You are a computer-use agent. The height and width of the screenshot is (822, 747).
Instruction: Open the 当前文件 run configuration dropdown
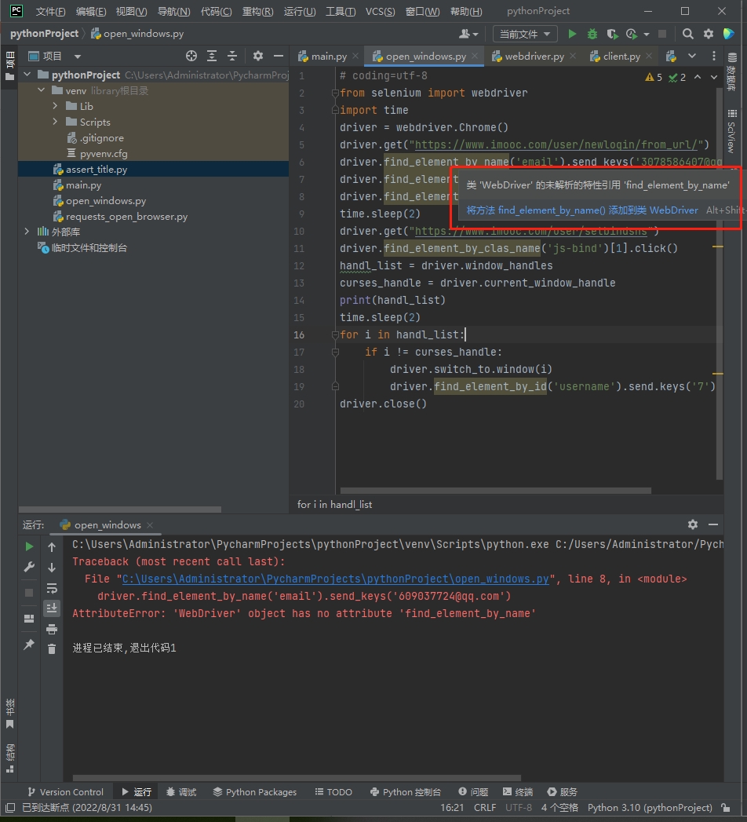click(x=524, y=34)
